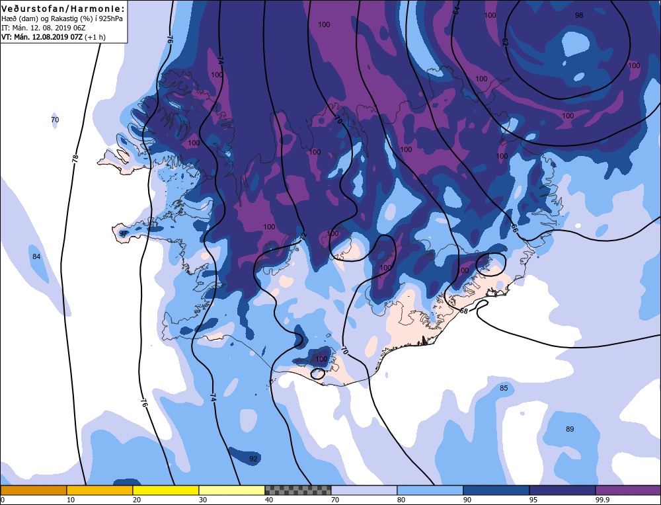Click the lavender 70–80 legend swatch

pos(364,490)
